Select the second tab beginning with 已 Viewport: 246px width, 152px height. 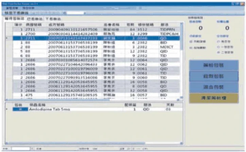[x=35, y=19]
